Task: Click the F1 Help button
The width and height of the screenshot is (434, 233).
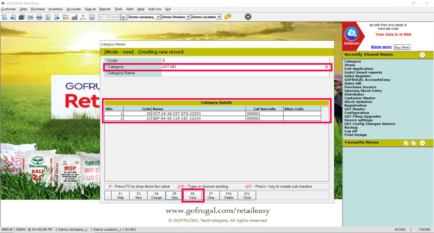Action: (x=120, y=196)
